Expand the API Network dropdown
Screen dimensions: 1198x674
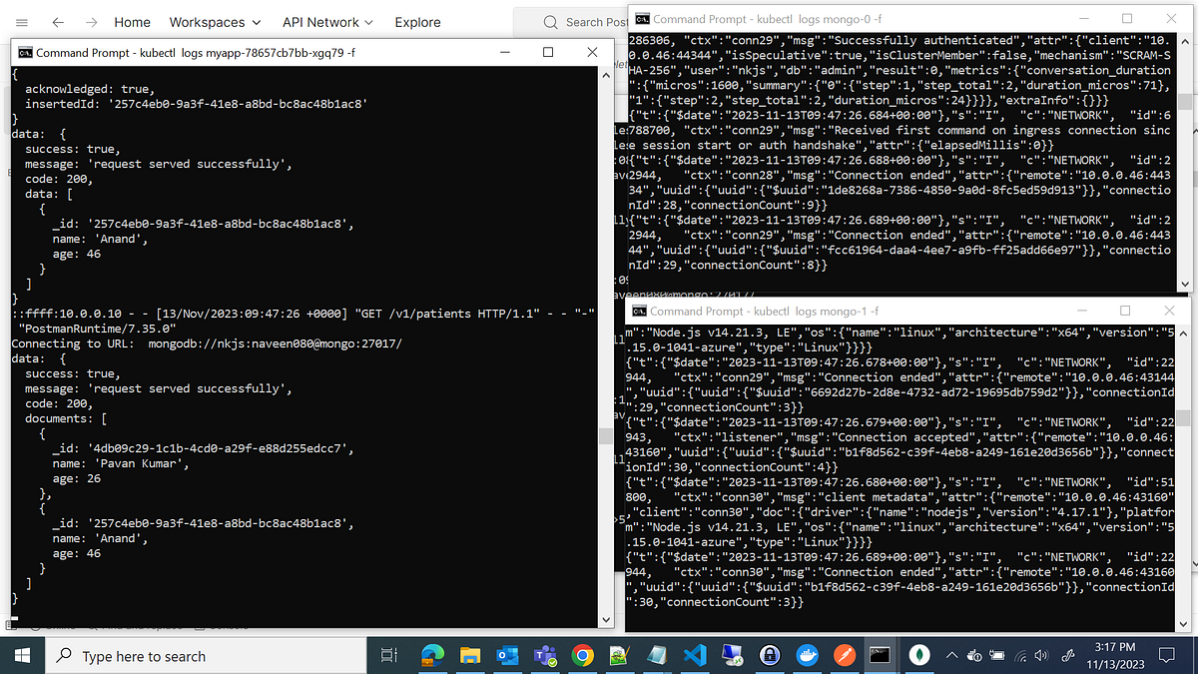(327, 21)
